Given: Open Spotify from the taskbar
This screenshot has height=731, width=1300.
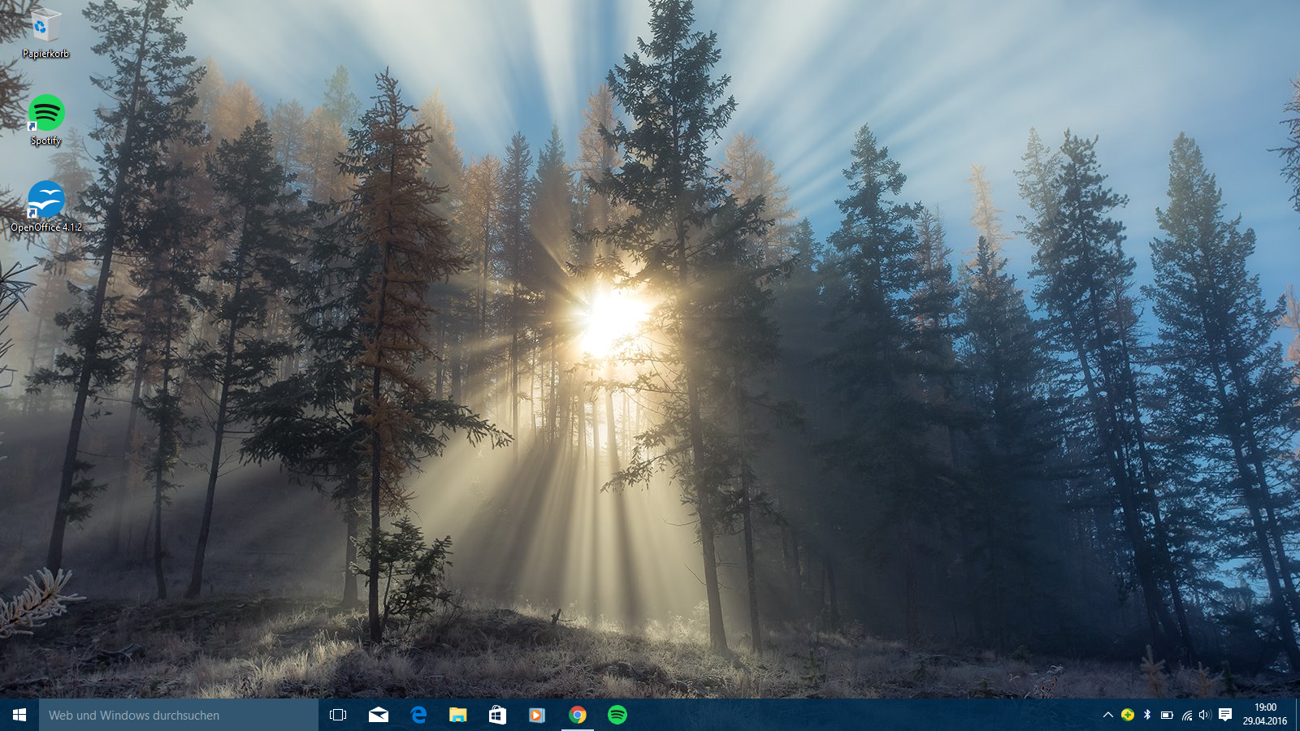Looking at the screenshot, I should click(x=617, y=715).
